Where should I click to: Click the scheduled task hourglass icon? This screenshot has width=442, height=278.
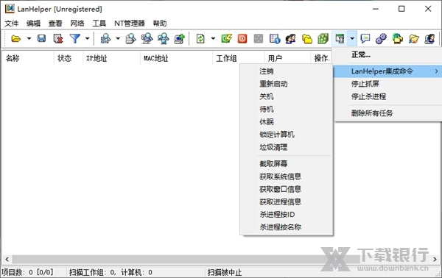coord(340,38)
